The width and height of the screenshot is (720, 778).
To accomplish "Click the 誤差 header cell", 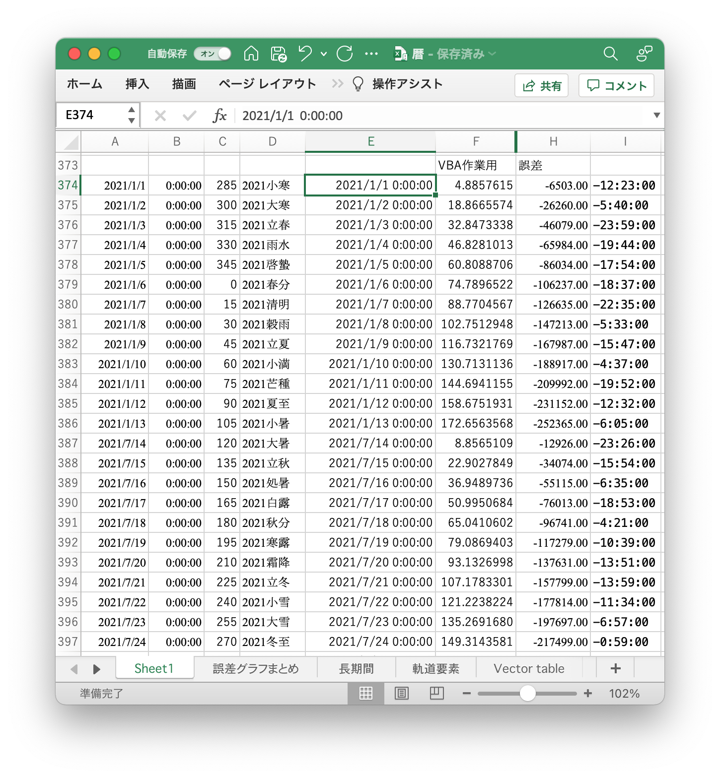I will (553, 165).
